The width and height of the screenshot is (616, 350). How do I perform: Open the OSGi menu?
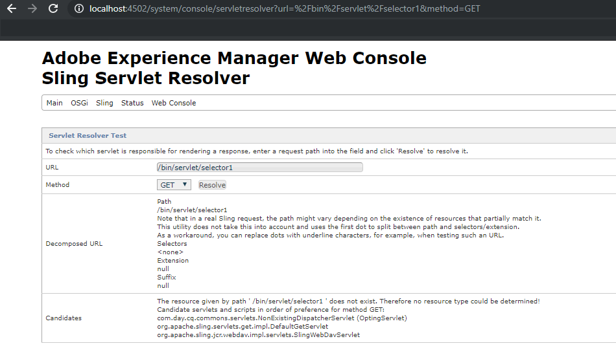click(x=79, y=103)
